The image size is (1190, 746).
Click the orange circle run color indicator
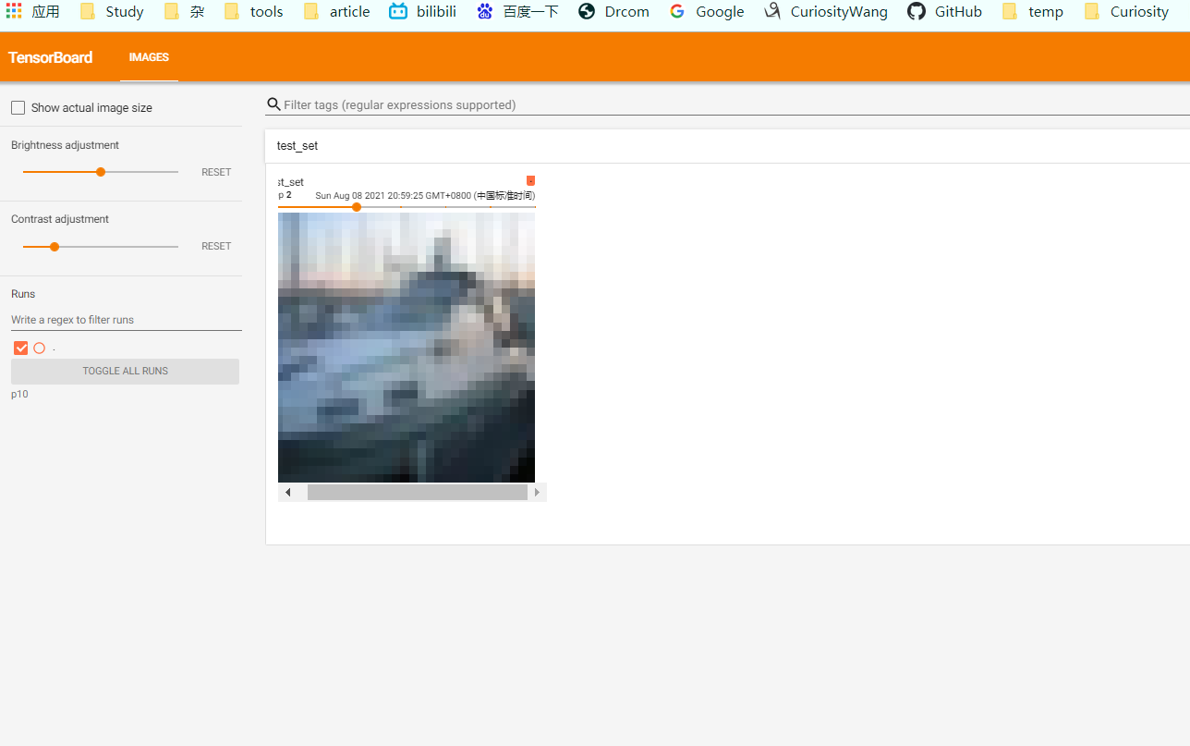[x=39, y=348]
